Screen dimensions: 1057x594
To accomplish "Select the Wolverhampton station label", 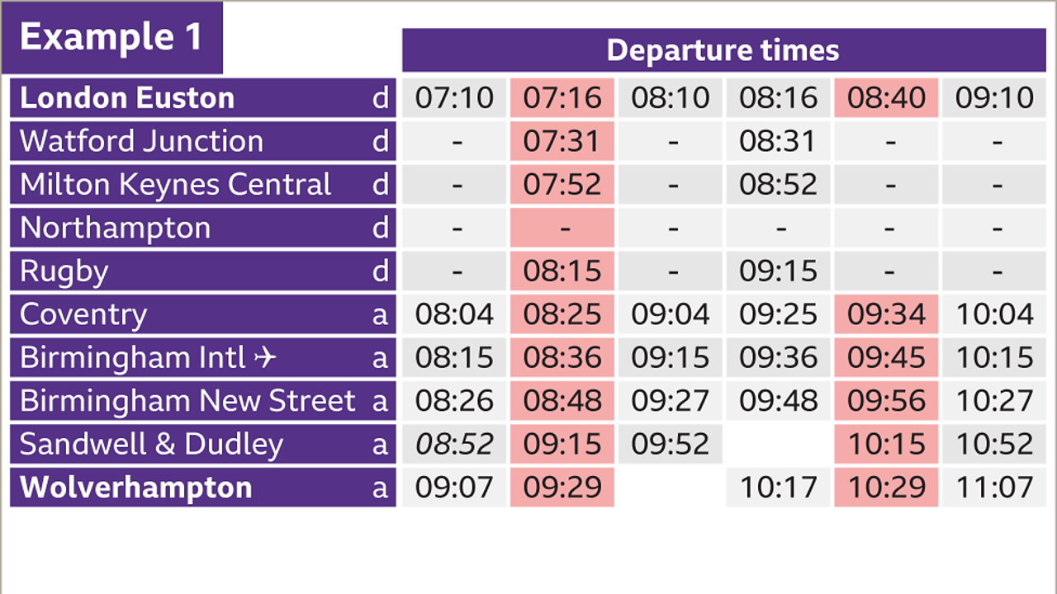I will 135,488.
